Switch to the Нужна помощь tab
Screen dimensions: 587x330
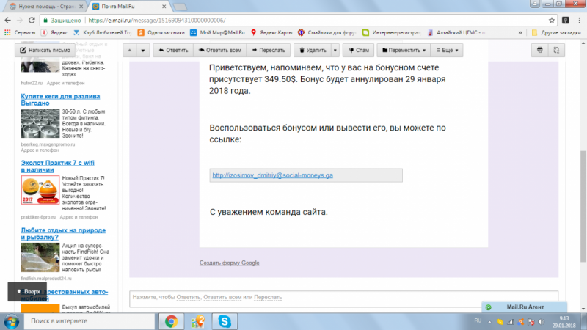click(x=45, y=7)
